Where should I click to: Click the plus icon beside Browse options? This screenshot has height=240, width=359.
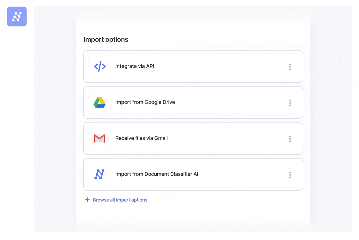87,200
